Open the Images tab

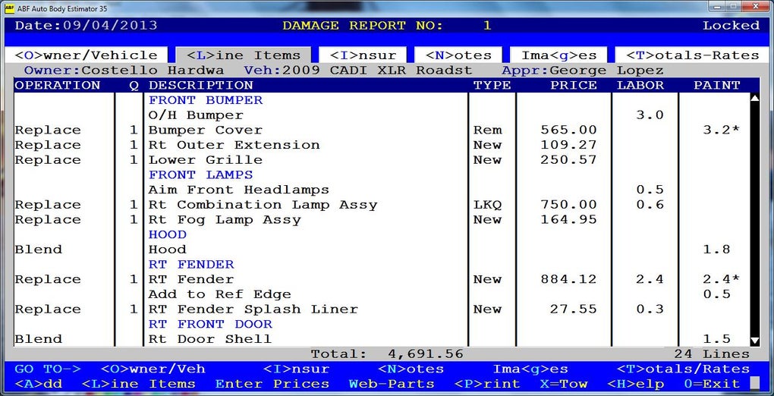click(559, 55)
